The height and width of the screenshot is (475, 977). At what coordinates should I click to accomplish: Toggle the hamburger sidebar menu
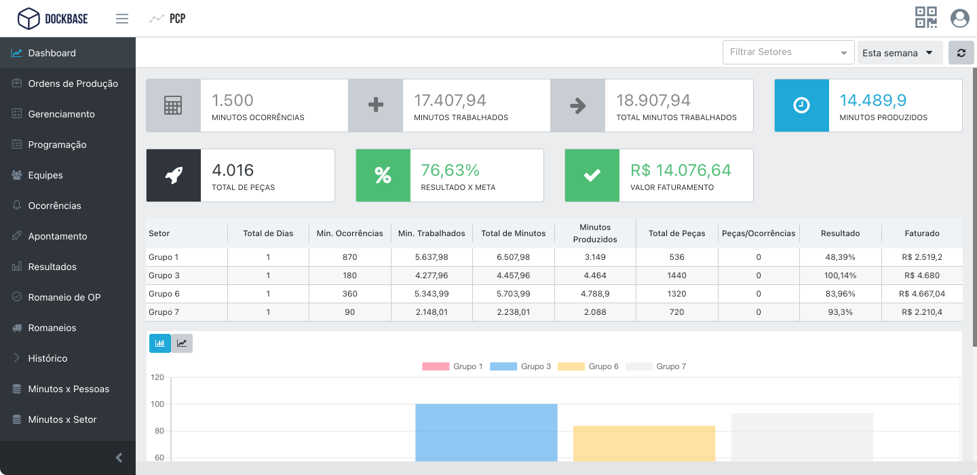coord(122,19)
